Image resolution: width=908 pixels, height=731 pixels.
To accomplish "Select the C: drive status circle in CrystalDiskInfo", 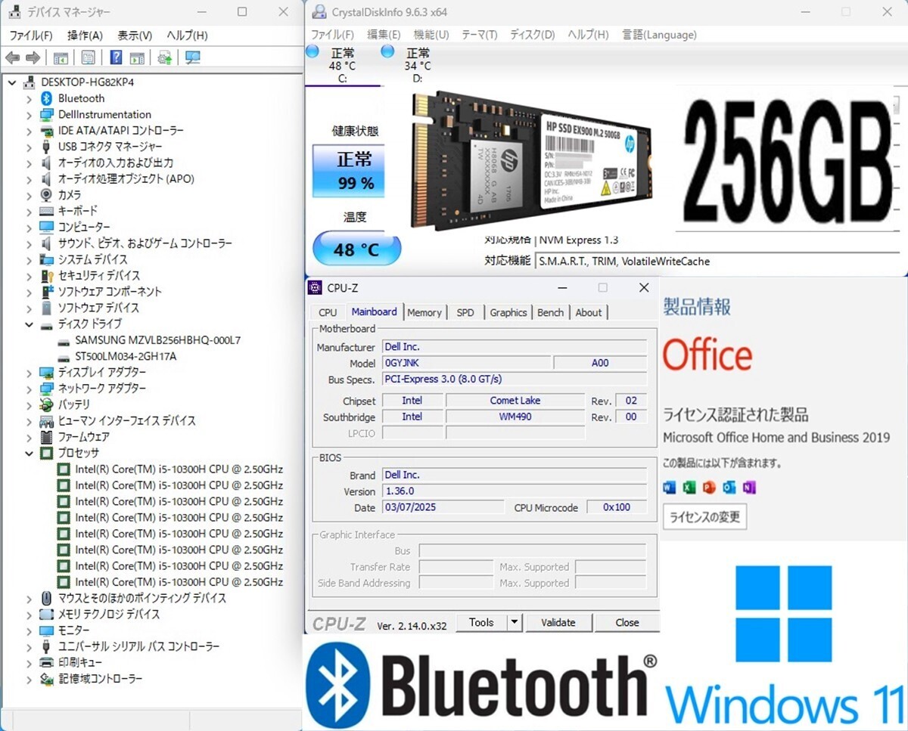I will tap(313, 51).
